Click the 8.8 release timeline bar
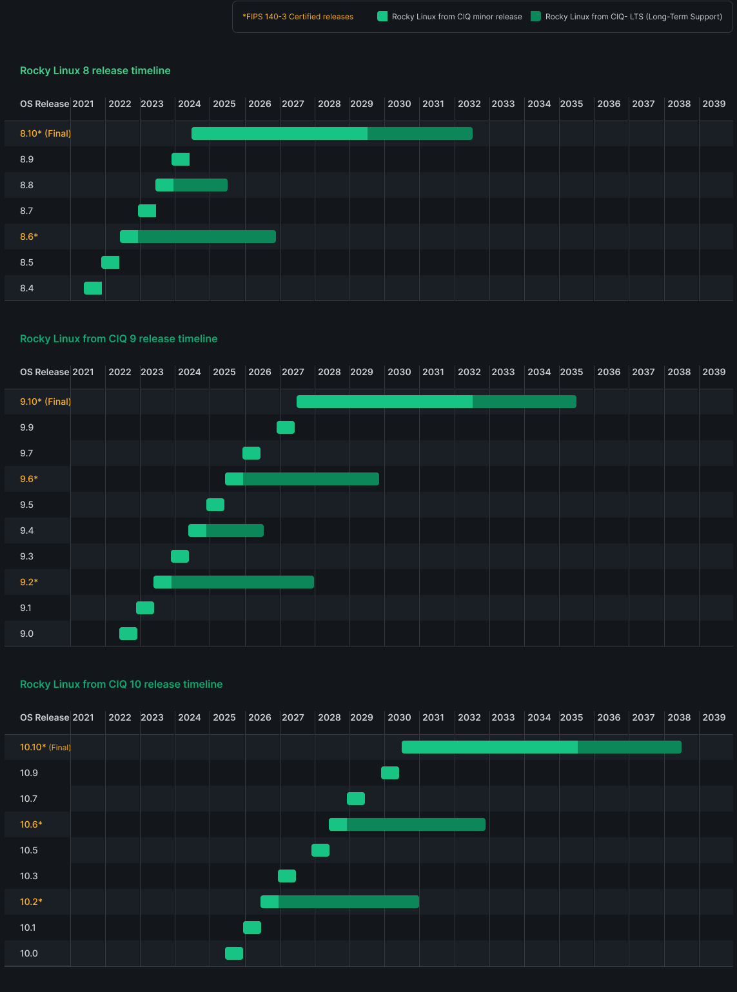The width and height of the screenshot is (737, 992). point(192,185)
